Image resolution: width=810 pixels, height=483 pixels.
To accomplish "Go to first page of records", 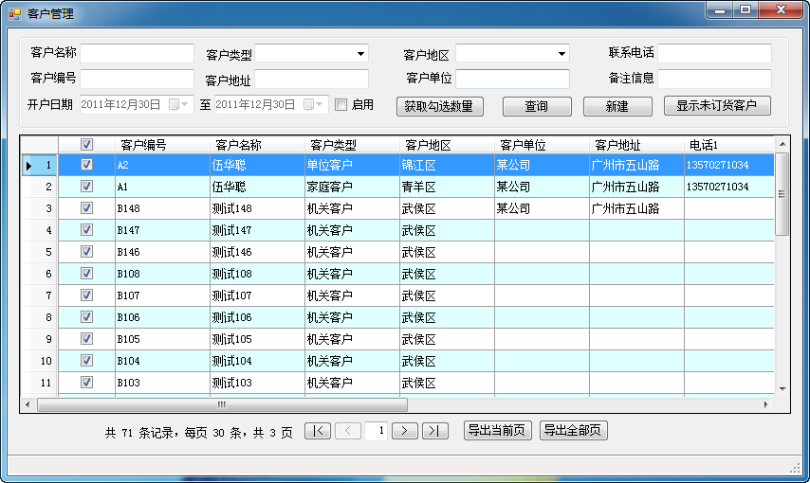I will (318, 430).
